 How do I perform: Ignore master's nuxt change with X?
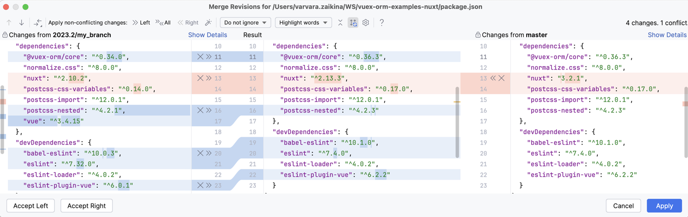(x=501, y=78)
